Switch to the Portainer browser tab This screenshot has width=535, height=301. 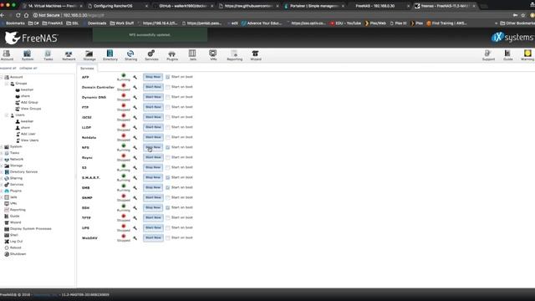(x=314, y=6)
